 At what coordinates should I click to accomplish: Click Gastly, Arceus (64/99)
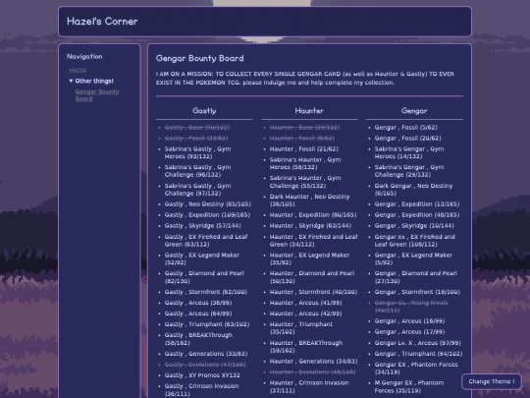(198, 313)
